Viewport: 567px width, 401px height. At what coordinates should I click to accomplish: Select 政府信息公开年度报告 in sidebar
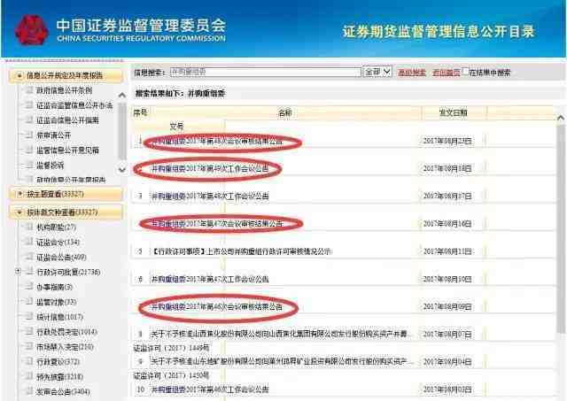point(71,180)
